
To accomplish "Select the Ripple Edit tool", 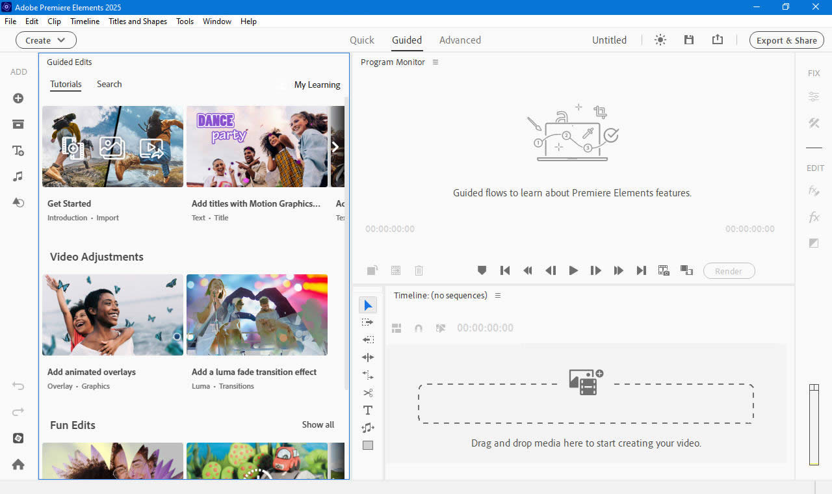I will [x=368, y=357].
